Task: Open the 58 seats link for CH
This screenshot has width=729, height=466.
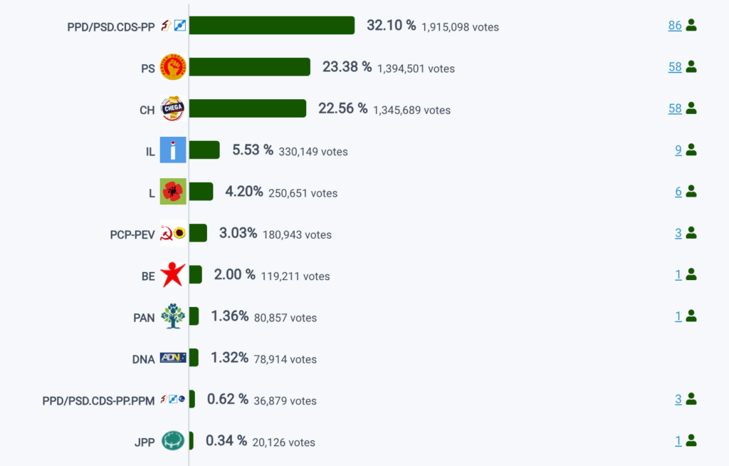Action: pyautogui.click(x=675, y=108)
